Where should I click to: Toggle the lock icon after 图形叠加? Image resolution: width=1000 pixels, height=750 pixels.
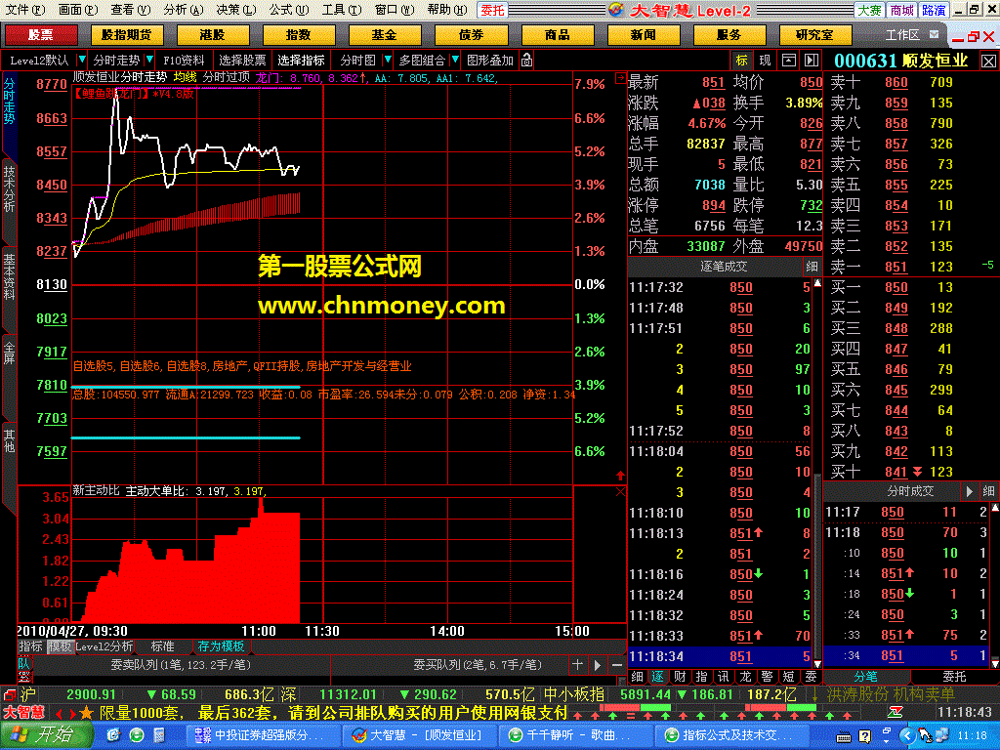click(x=526, y=61)
